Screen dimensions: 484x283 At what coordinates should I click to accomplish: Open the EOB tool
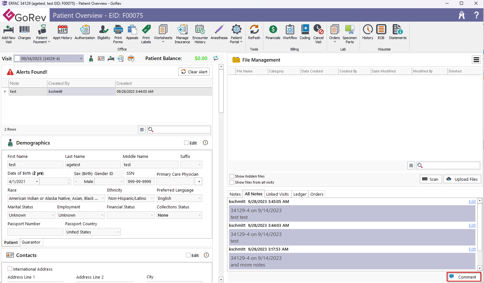(381, 32)
